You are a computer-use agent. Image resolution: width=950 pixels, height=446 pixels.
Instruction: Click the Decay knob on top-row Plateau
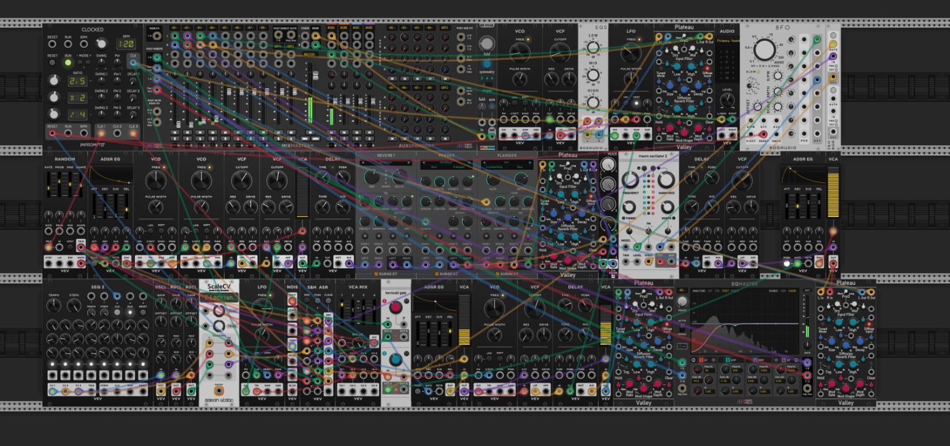(x=698, y=85)
